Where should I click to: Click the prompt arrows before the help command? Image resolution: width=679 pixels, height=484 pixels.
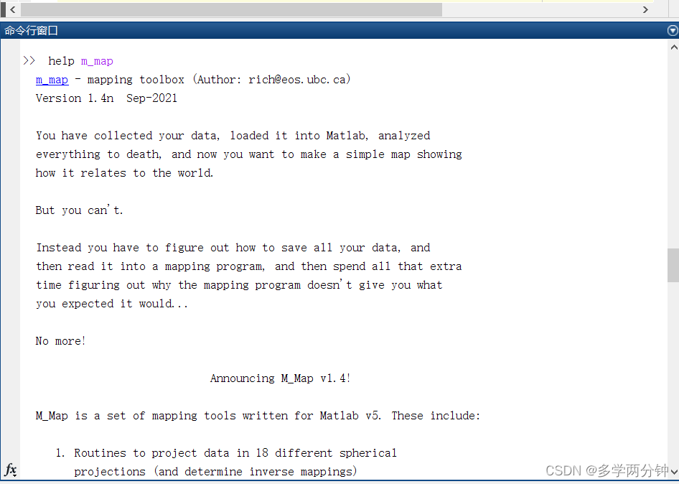[28, 60]
